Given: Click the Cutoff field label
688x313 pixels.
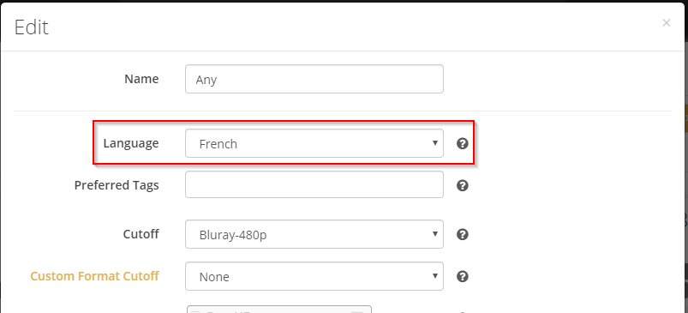Looking at the screenshot, I should pyautogui.click(x=141, y=233).
